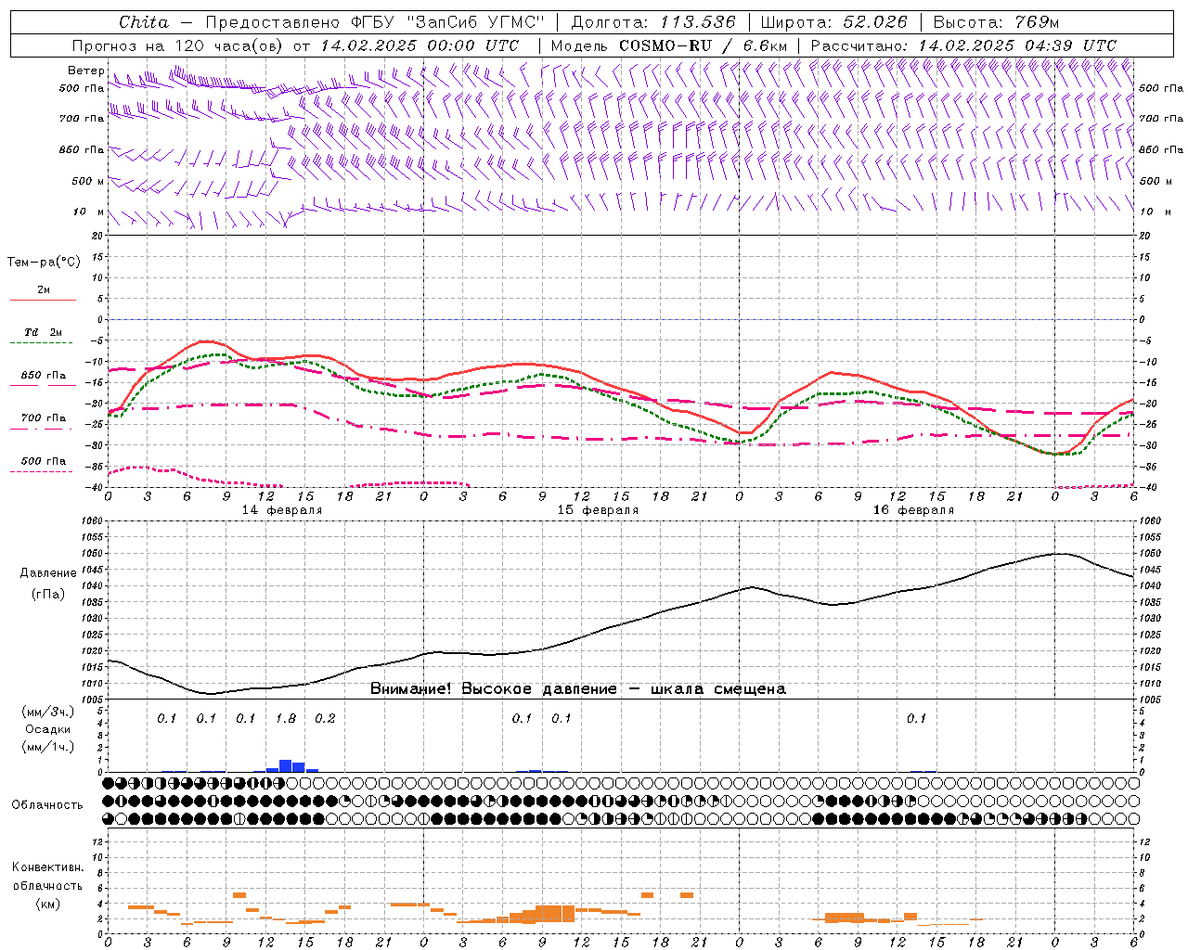Click "Рассчитано: 14.02.2025 04:39 UTC" timestamp
The height and width of the screenshot is (950, 1188).
(963, 45)
